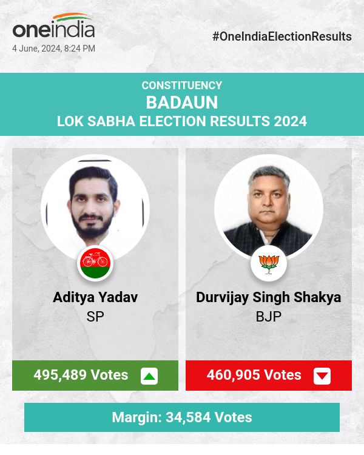Click the SP bicycle party symbol

[x=95, y=265]
